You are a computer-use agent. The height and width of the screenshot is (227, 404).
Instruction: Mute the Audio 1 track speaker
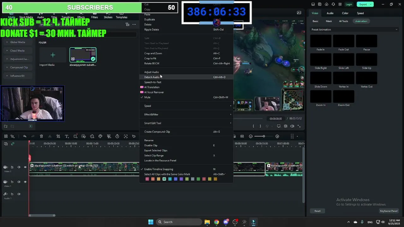19,194
